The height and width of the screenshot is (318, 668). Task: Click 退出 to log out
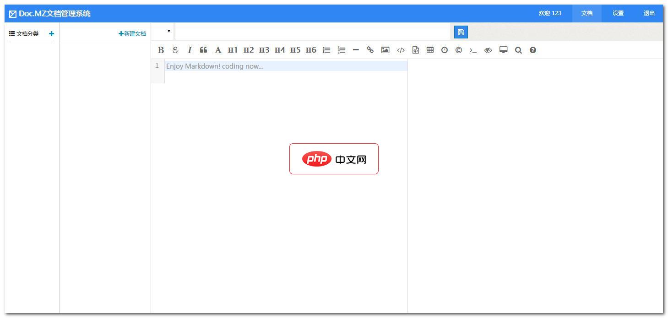pyautogui.click(x=649, y=13)
